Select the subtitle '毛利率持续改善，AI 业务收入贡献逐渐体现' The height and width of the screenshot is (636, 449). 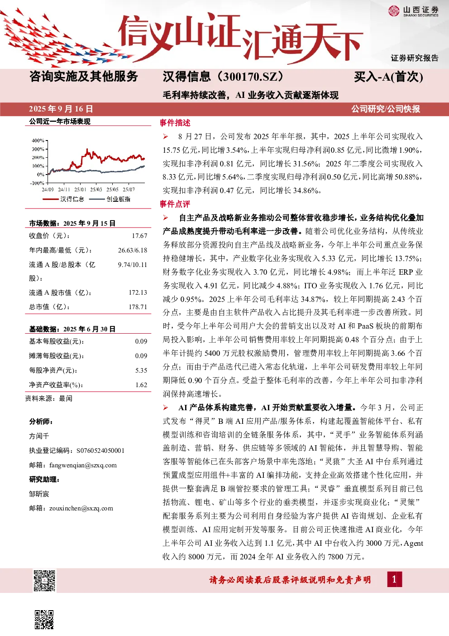point(251,95)
